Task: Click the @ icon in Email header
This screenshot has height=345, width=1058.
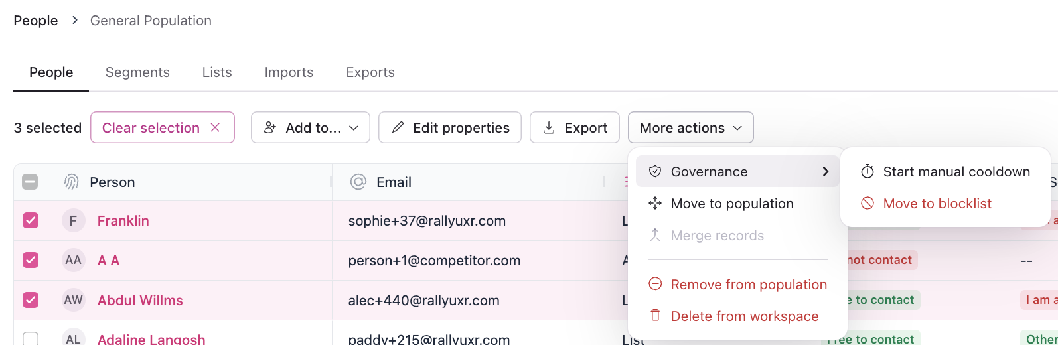Action: pos(358,182)
